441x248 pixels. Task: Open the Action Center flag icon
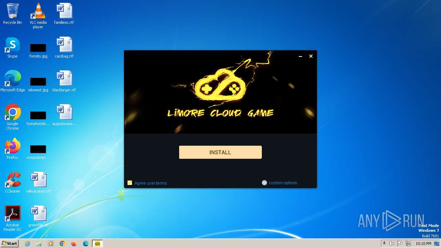pyautogui.click(x=400, y=244)
